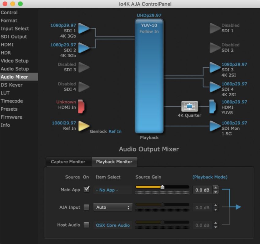This screenshot has height=244, width=260.
Task: Click the blue HDMI output connector icon
Action: pyautogui.click(x=212, y=106)
